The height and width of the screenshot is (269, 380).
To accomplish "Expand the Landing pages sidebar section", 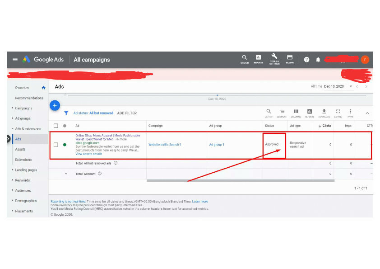I will tap(13, 170).
